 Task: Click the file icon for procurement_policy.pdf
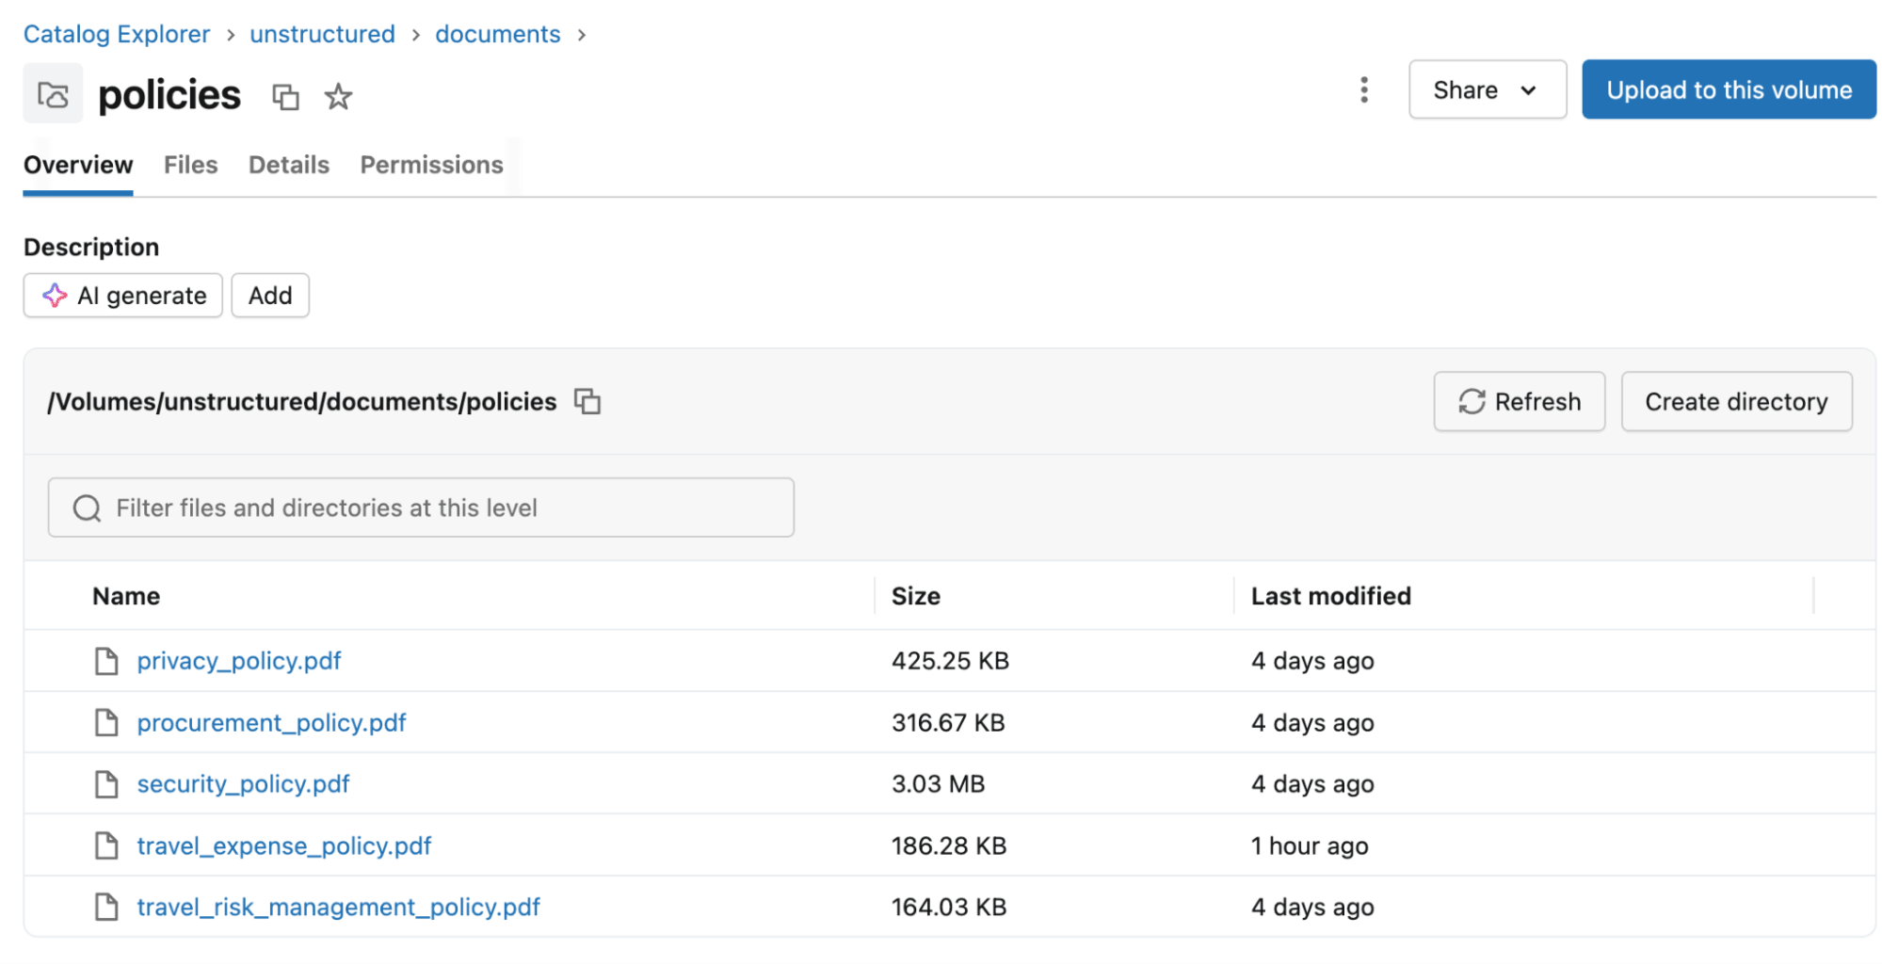(106, 723)
